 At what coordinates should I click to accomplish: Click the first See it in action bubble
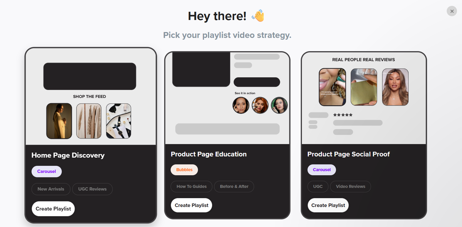point(241,105)
